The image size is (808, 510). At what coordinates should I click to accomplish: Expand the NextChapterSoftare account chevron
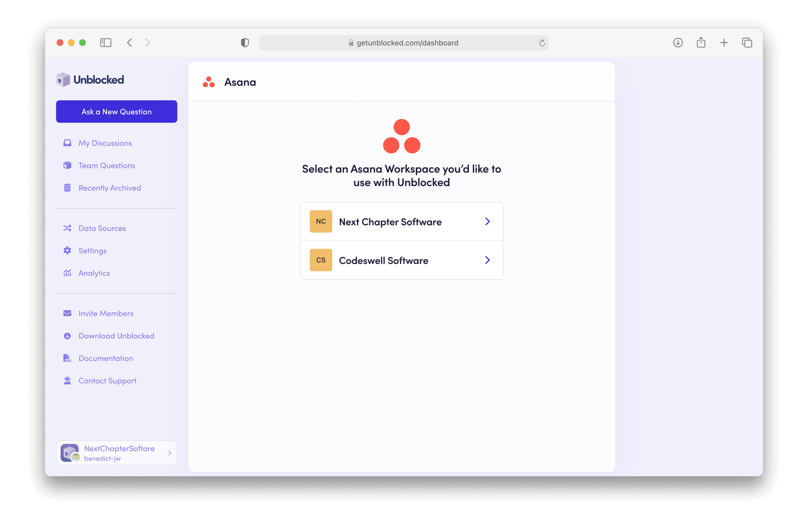click(x=170, y=453)
